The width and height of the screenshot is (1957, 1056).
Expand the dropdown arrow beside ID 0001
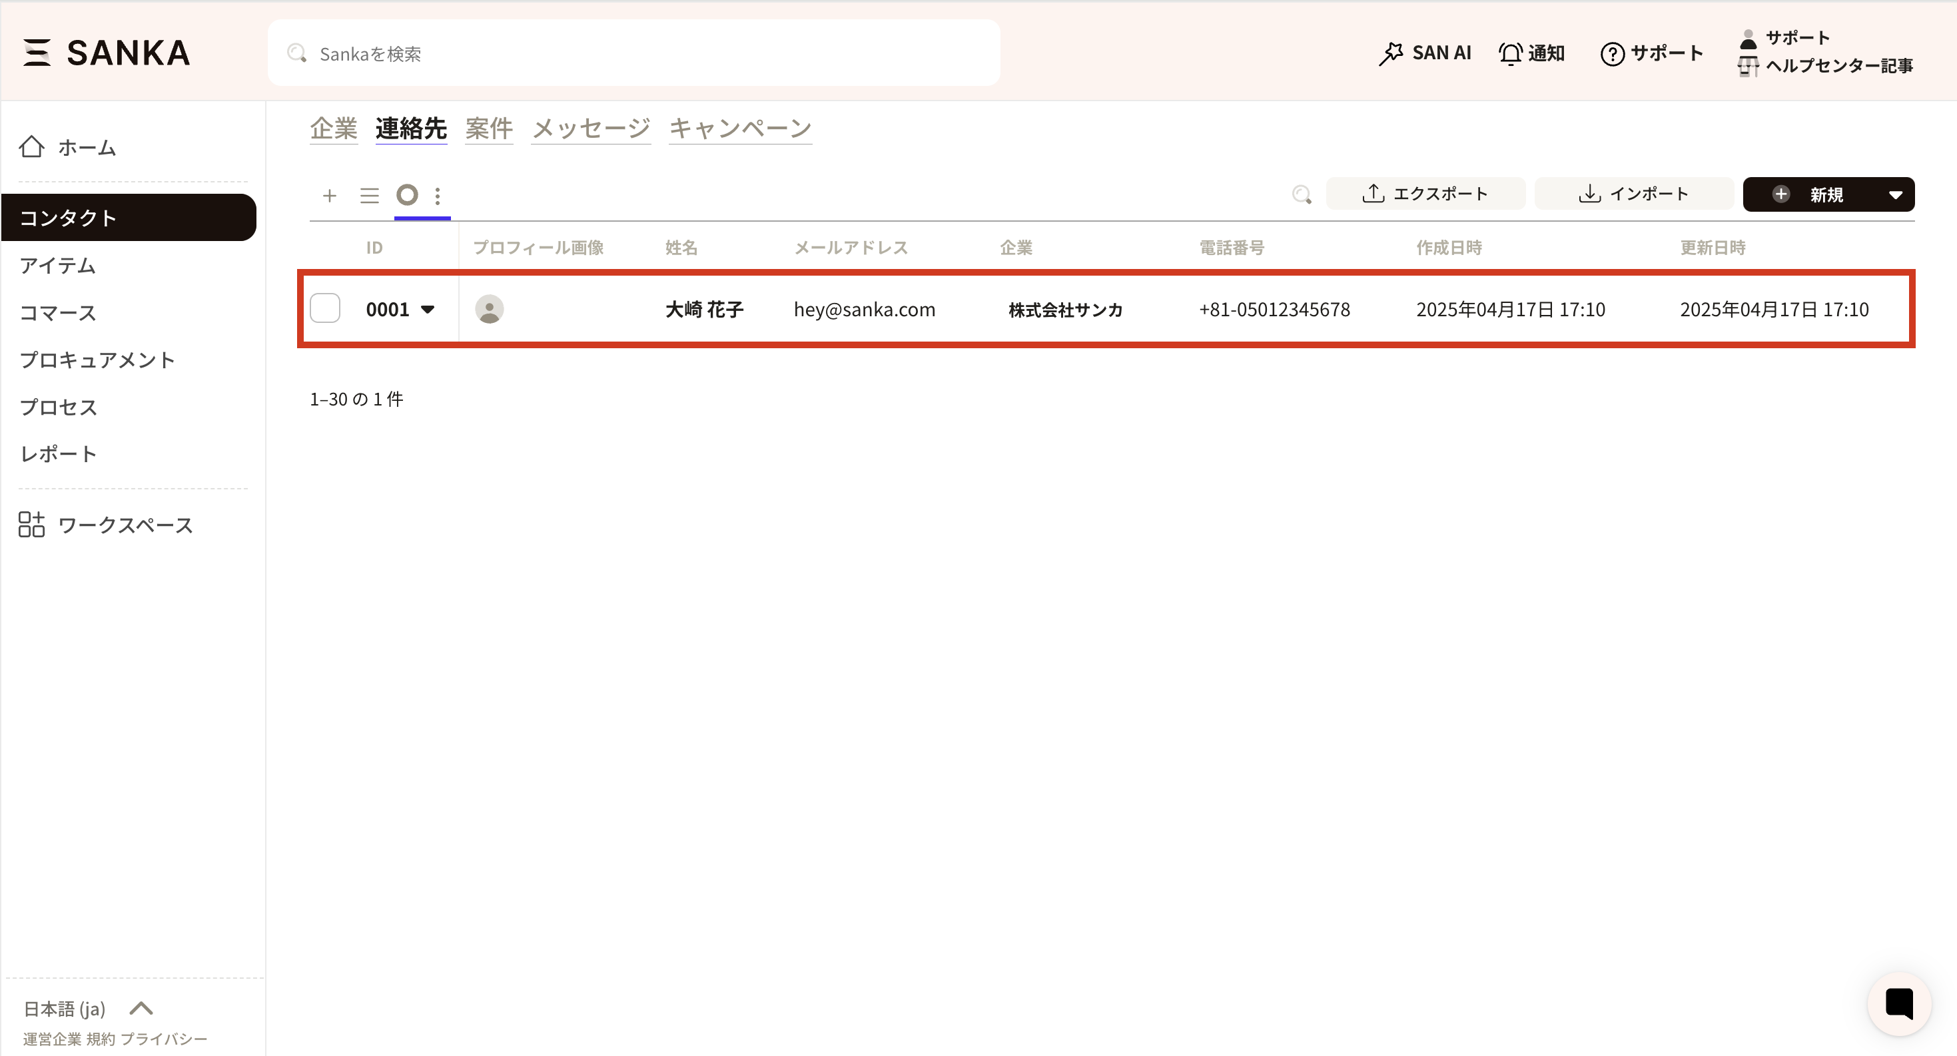click(428, 309)
